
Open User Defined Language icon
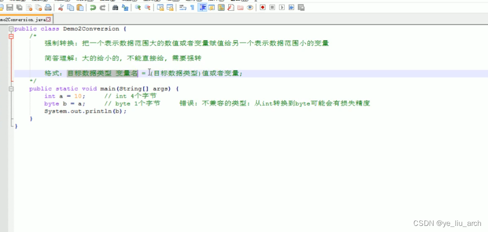[212, 8]
